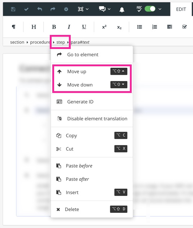The height and width of the screenshot is (228, 193).
Task: Choose Disable element translation
Action: [x=92, y=119]
